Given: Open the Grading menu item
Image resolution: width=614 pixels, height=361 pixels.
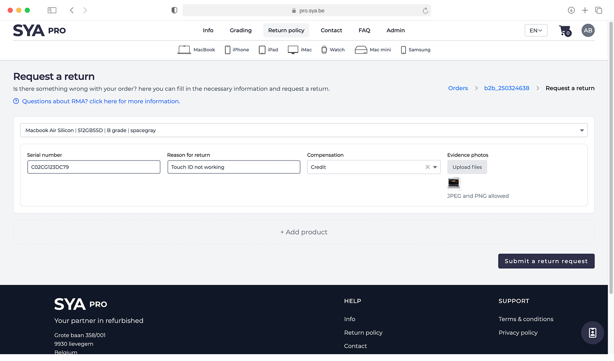Looking at the screenshot, I should pyautogui.click(x=240, y=30).
